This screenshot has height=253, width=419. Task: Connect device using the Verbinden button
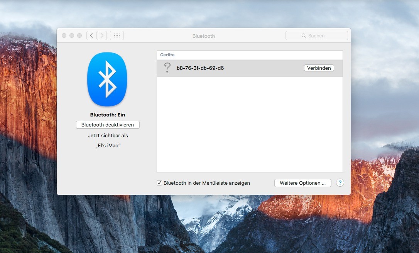tap(319, 68)
